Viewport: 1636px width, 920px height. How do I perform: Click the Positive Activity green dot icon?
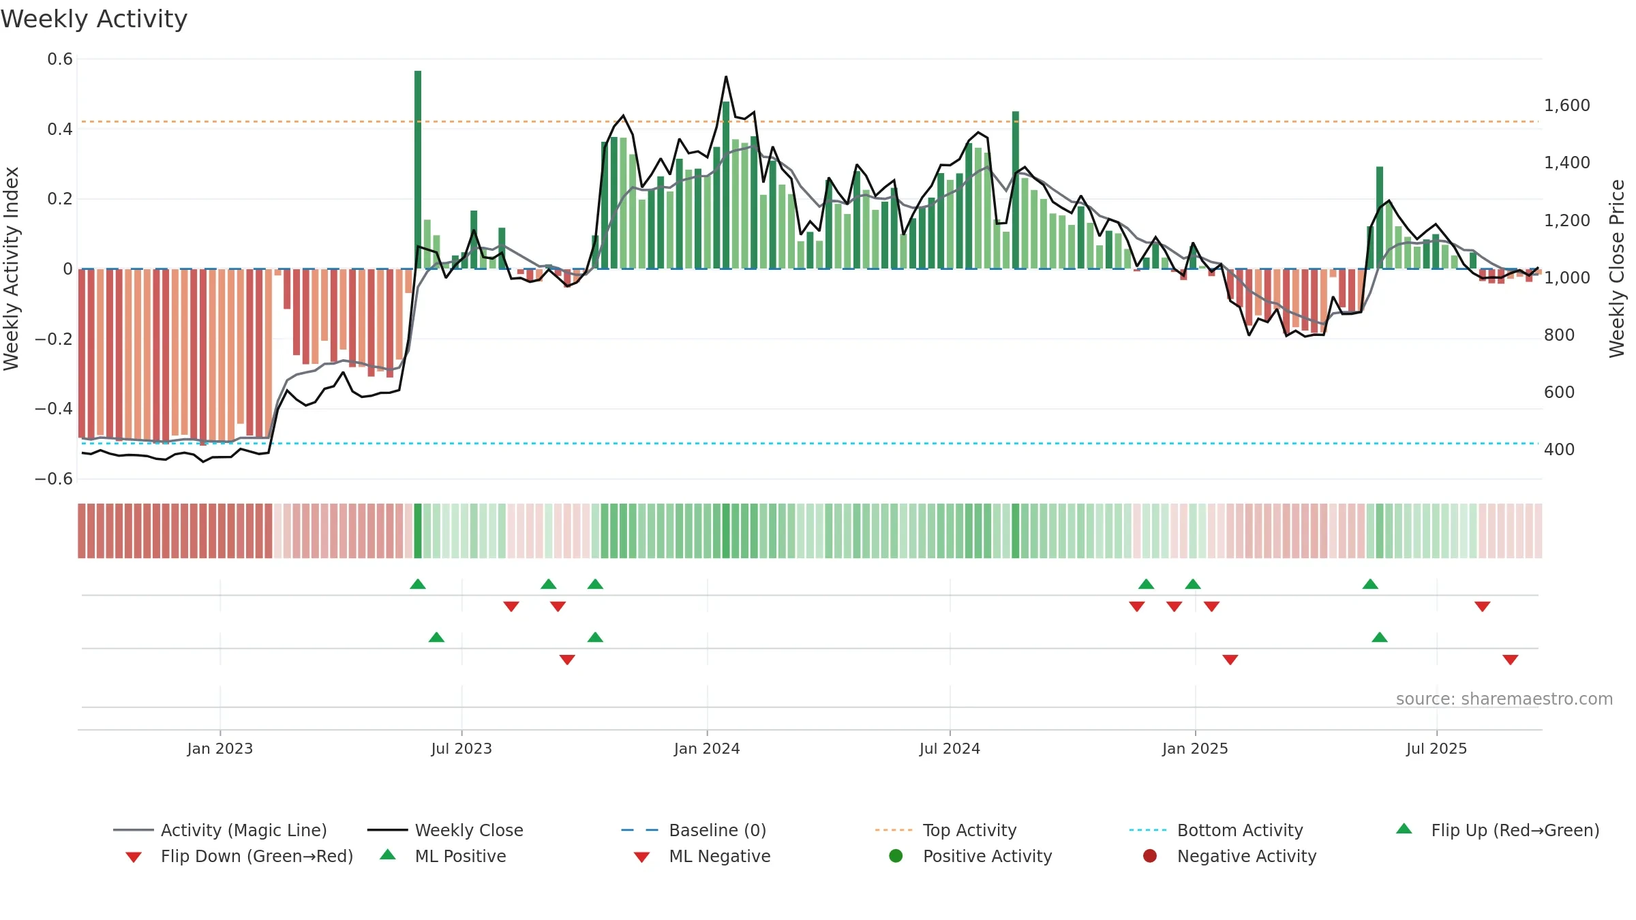click(x=896, y=856)
